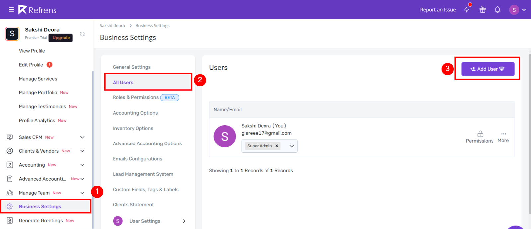Click the Add User button
531x229 pixels.
click(x=488, y=69)
